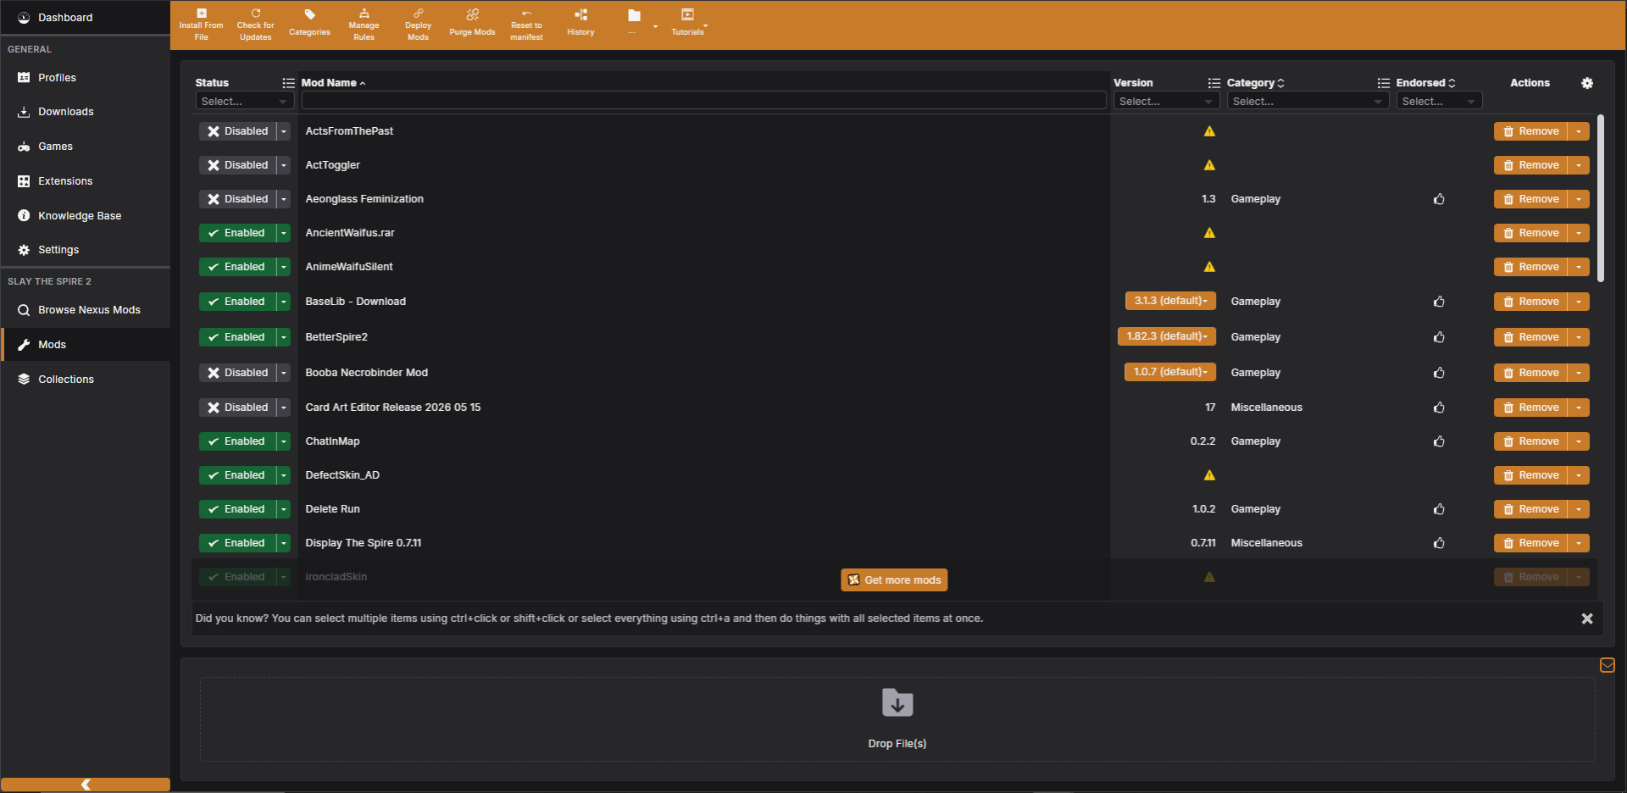The image size is (1627, 793).
Task: Enable the ActsFromThePast mod
Action: (238, 131)
